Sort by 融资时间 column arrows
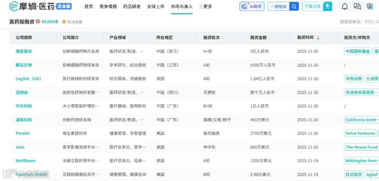379x181 pixels. point(318,38)
